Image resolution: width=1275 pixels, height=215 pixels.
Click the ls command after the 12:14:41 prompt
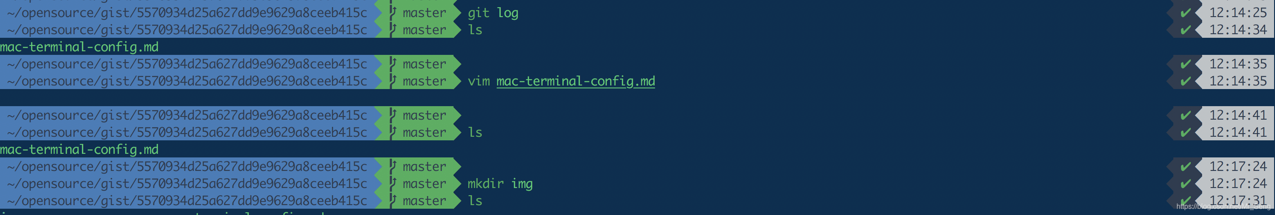point(475,132)
